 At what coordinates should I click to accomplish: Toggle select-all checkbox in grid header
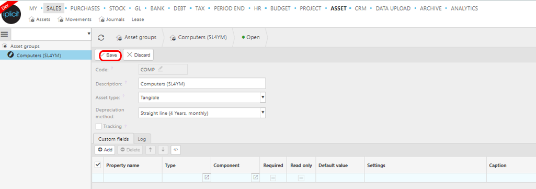tap(98, 165)
